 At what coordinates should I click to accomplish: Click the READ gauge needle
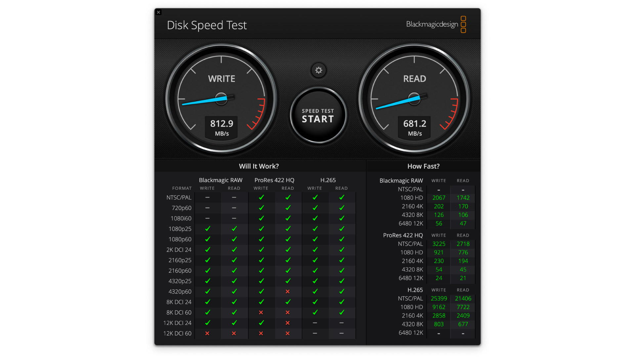399,102
